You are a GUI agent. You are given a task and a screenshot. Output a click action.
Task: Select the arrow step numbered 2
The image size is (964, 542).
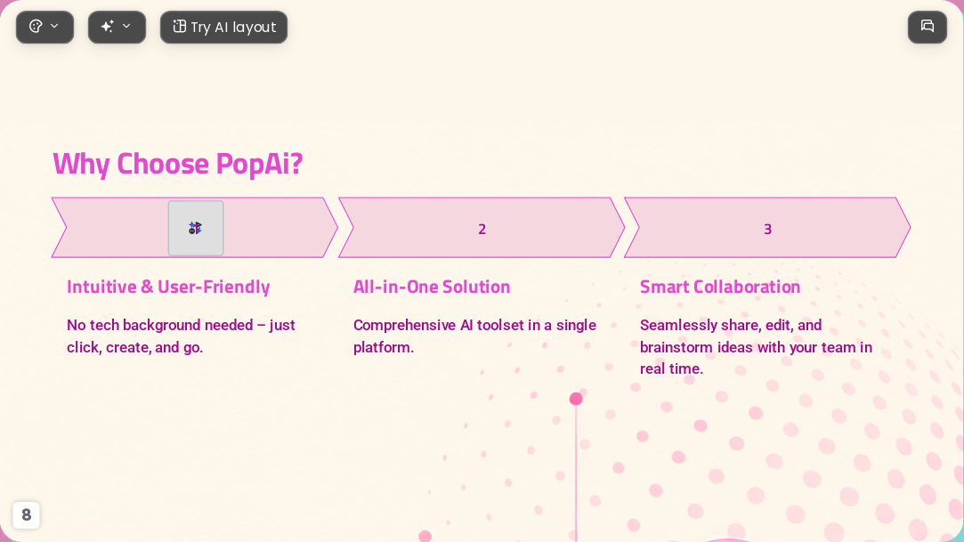[482, 227]
